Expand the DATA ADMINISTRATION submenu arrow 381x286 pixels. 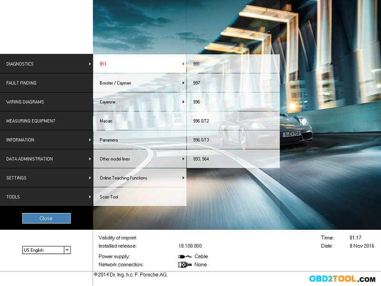coord(90,159)
